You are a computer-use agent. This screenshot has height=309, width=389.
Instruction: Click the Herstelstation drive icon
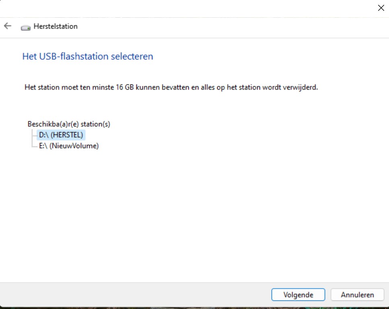[x=26, y=27]
